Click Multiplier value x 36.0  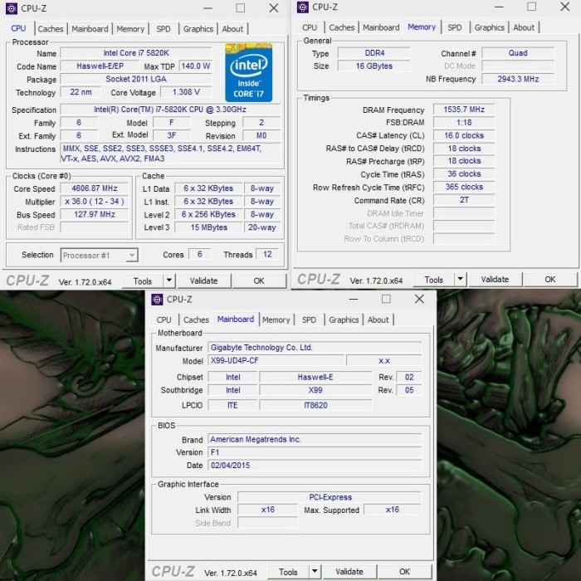click(95, 202)
